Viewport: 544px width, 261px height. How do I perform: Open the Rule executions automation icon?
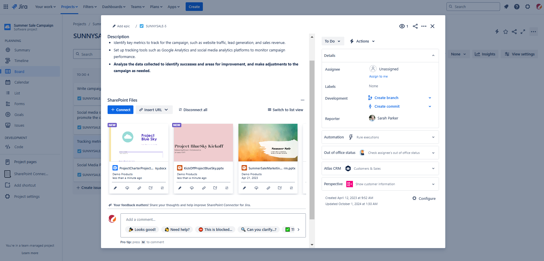click(351, 137)
